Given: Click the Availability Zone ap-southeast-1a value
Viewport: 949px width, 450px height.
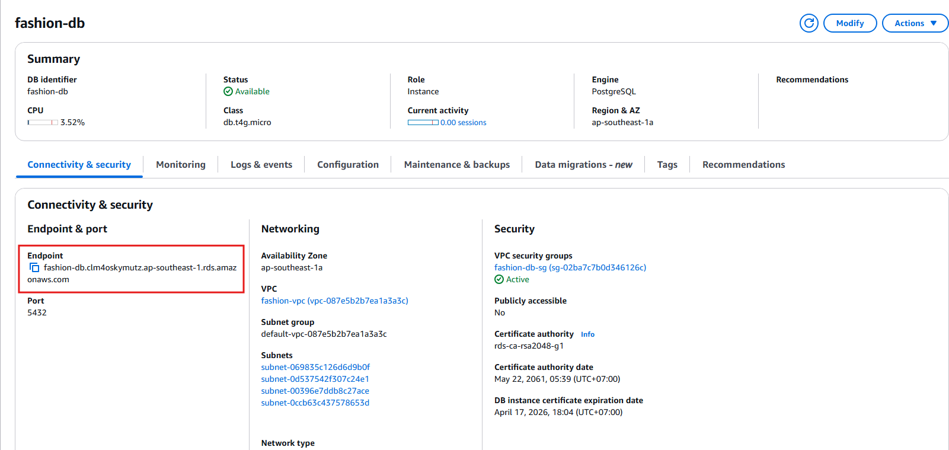Looking at the screenshot, I should [x=292, y=267].
